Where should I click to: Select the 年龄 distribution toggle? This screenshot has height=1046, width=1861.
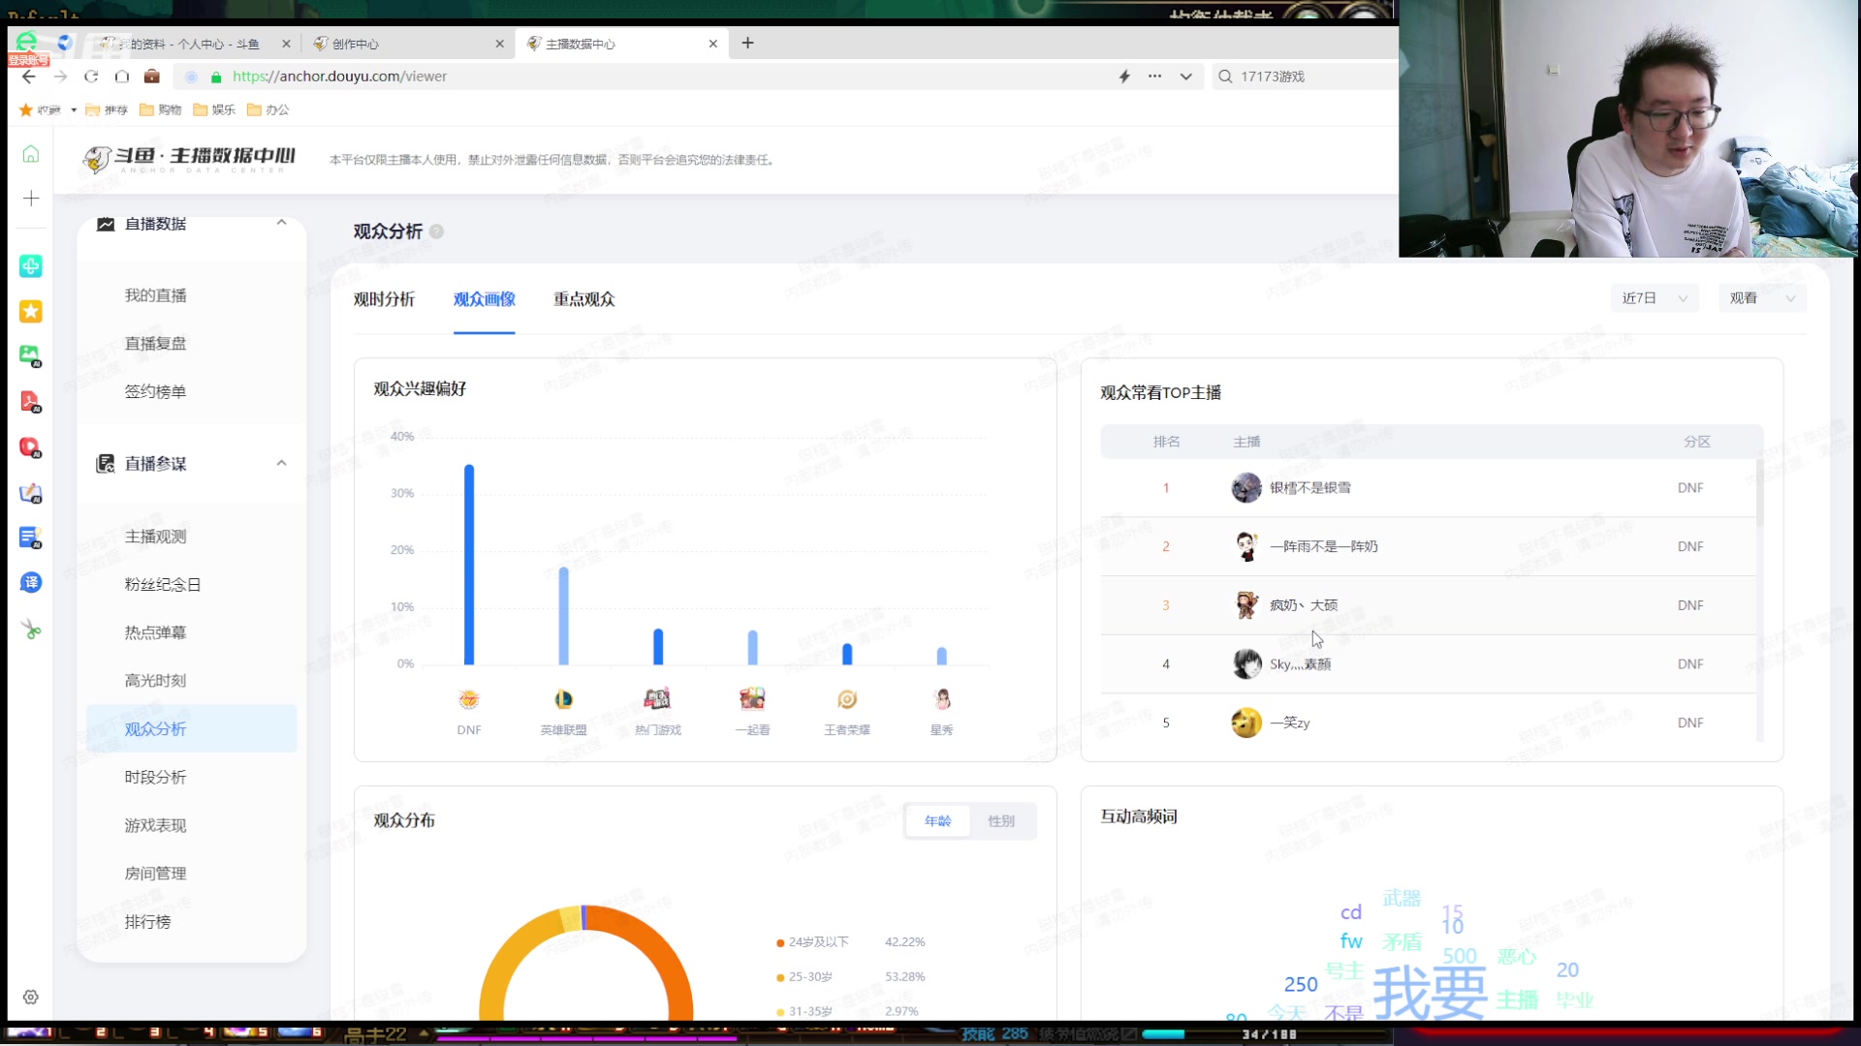(x=937, y=820)
